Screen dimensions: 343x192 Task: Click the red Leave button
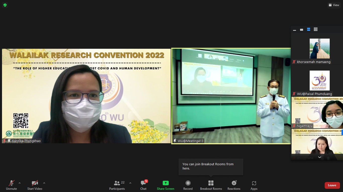[x=332, y=185]
